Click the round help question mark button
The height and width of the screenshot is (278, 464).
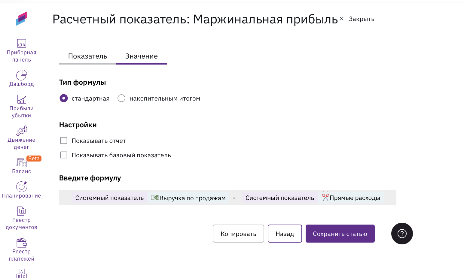pos(402,234)
